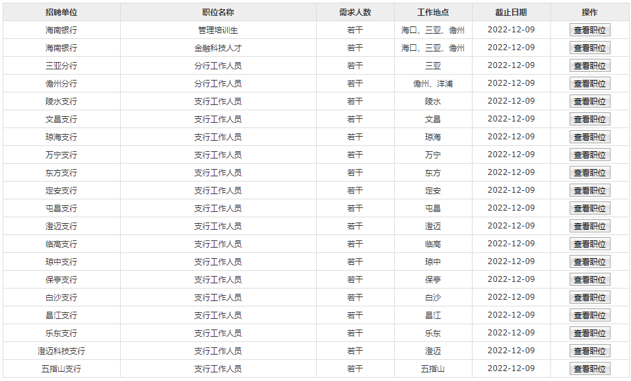Click 查看职位 for 海南银行 管理培训生
The image size is (631, 381).
point(589,30)
